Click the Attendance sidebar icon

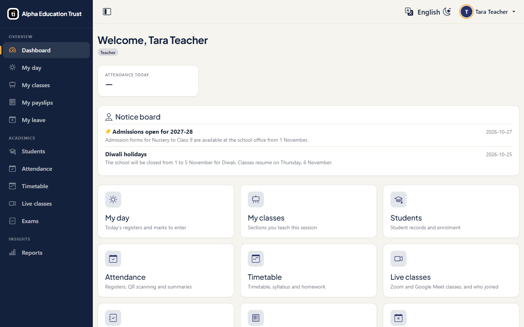point(12,169)
